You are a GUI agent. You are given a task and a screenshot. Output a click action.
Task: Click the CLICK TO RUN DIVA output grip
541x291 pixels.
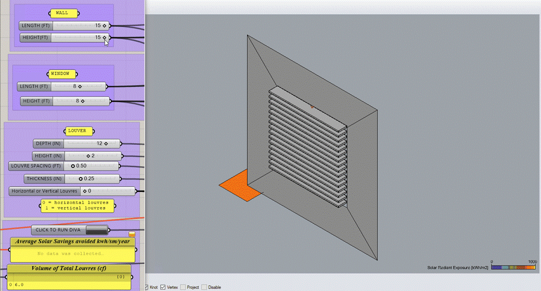[x=109, y=230]
